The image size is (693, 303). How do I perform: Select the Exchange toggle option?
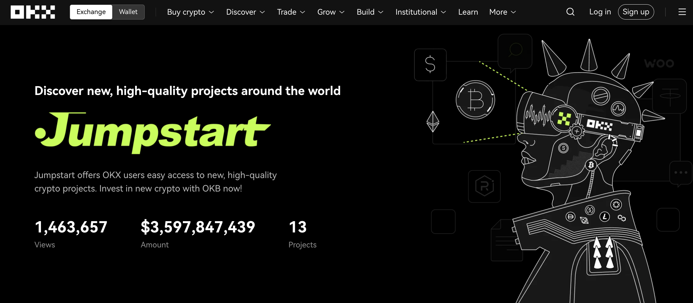click(91, 12)
